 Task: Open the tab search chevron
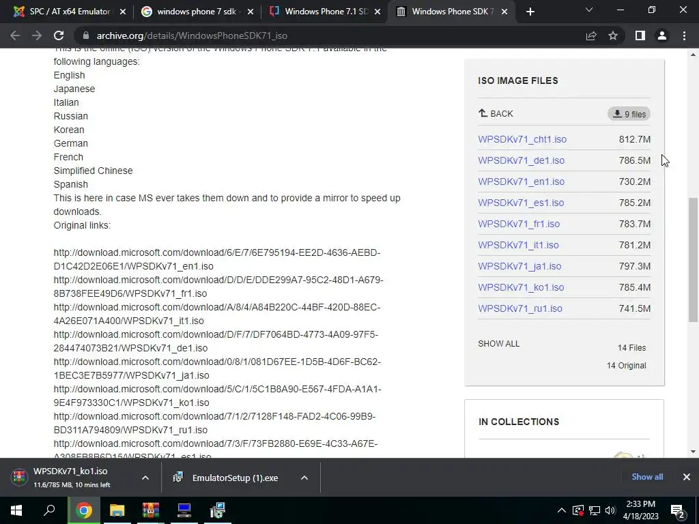pos(589,10)
